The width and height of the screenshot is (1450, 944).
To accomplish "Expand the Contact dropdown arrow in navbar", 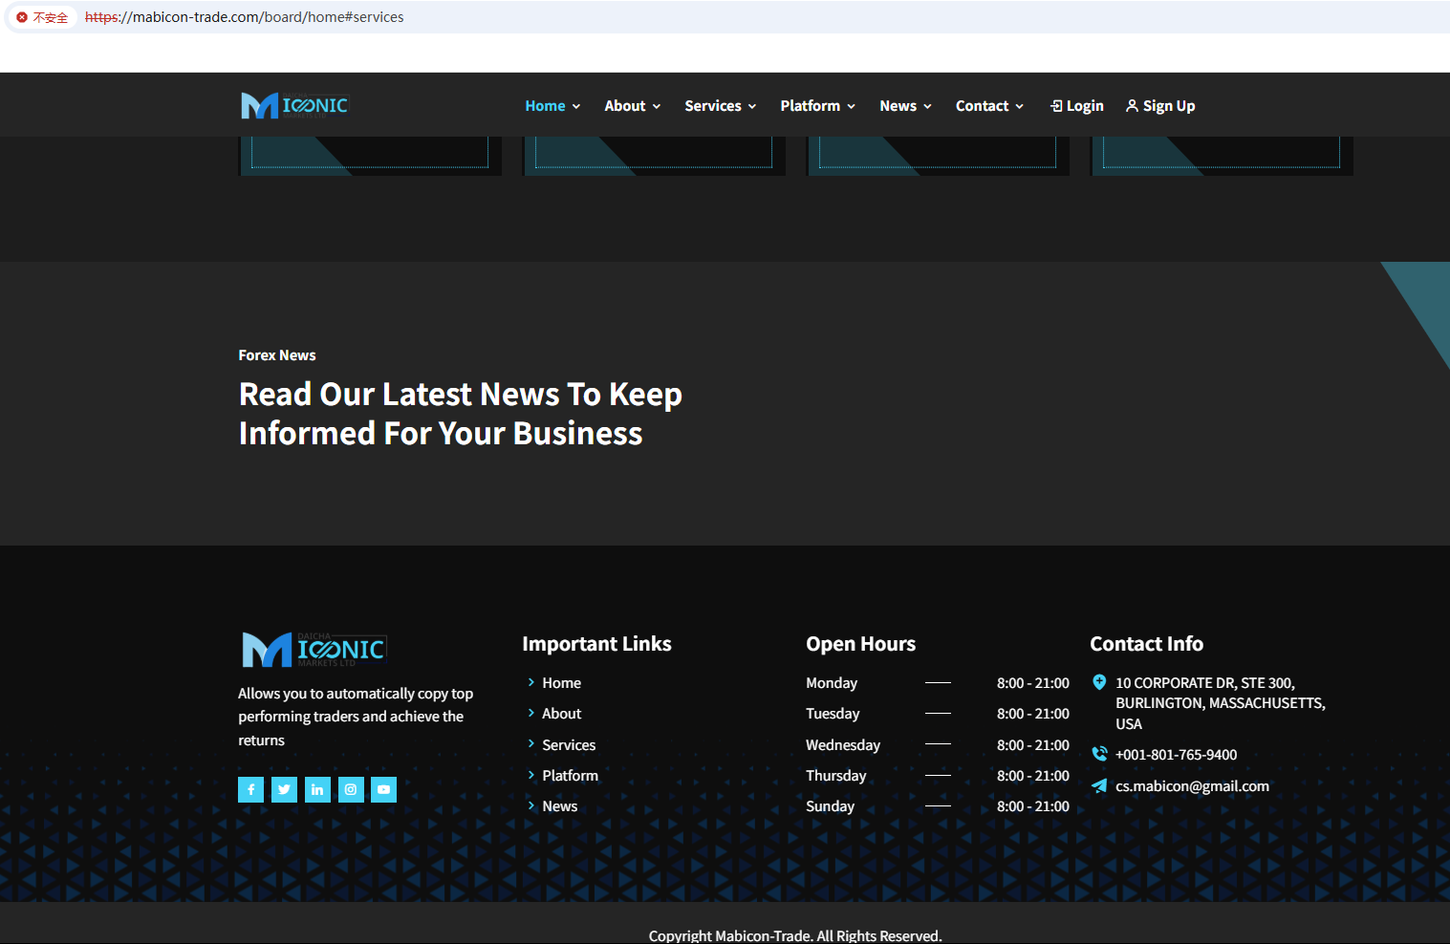I will pos(1020,106).
